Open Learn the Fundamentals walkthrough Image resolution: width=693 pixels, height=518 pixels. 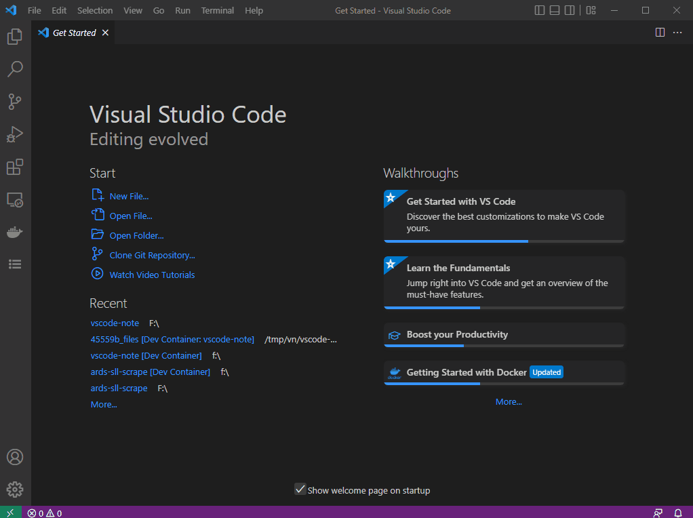504,283
